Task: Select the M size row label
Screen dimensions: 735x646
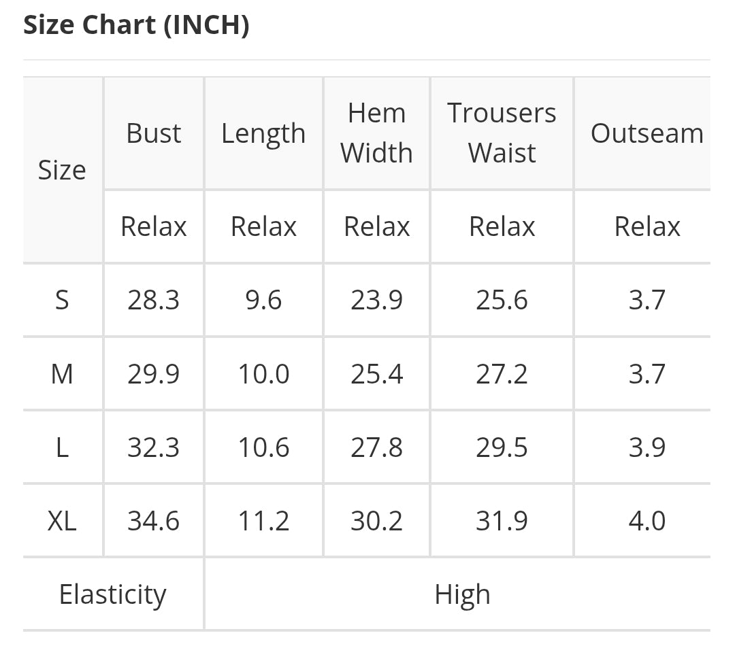Action: [x=62, y=374]
